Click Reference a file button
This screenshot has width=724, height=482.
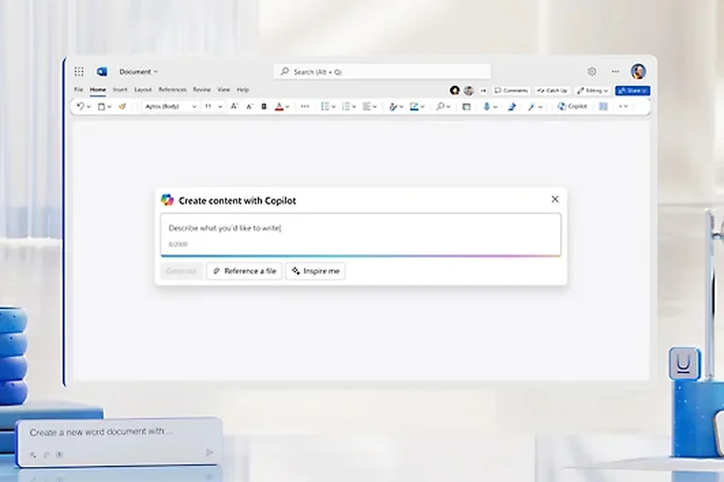pos(244,271)
